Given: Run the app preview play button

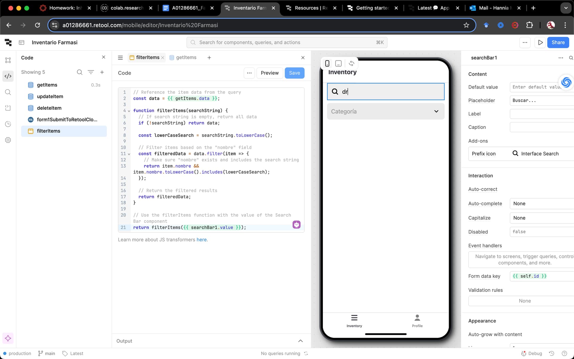Looking at the screenshot, I should (541, 42).
